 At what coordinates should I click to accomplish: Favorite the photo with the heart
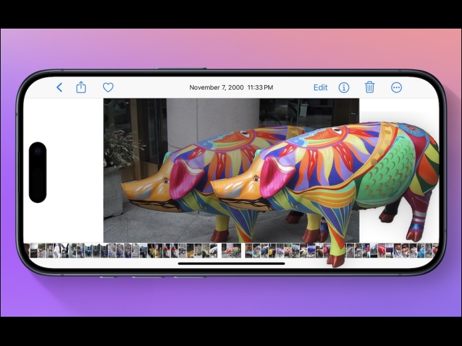[x=108, y=87]
